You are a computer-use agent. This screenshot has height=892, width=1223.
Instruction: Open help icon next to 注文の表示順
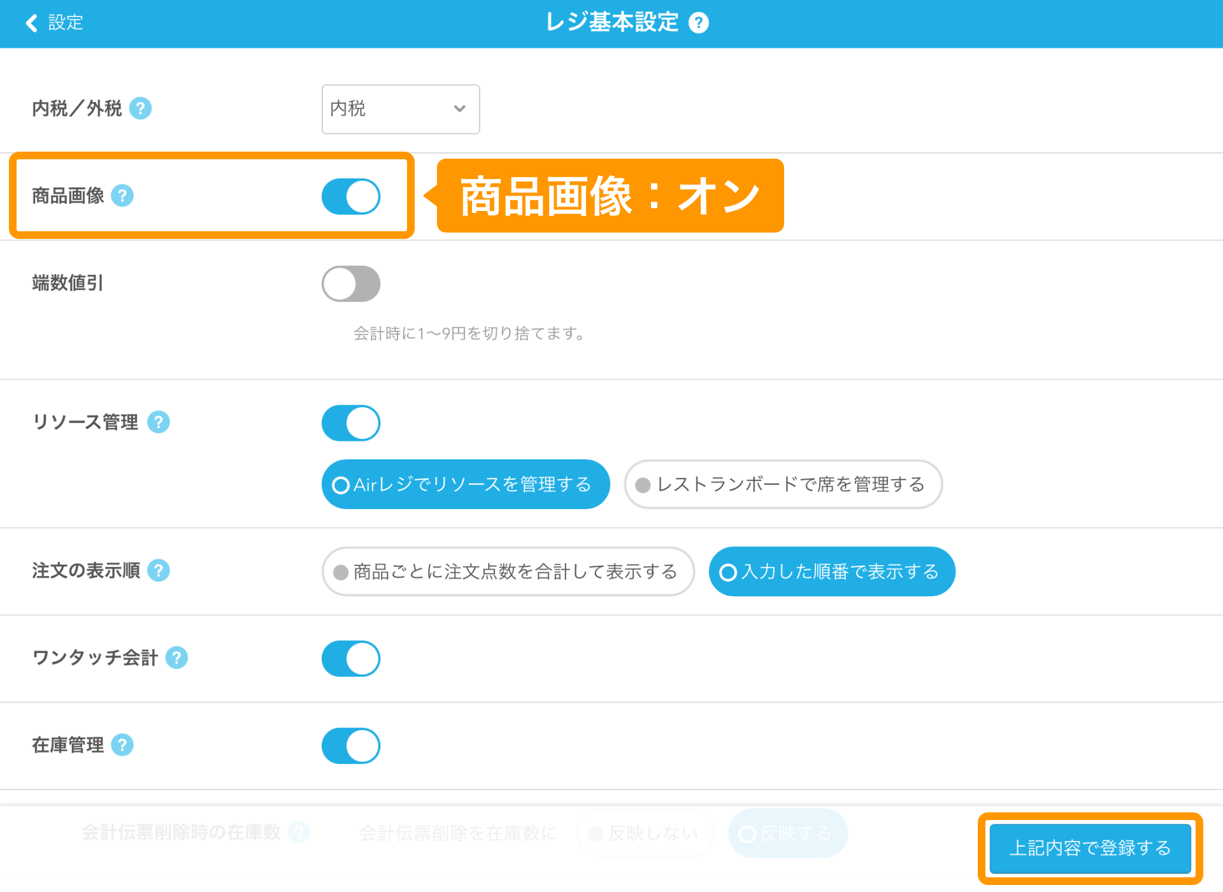159,570
